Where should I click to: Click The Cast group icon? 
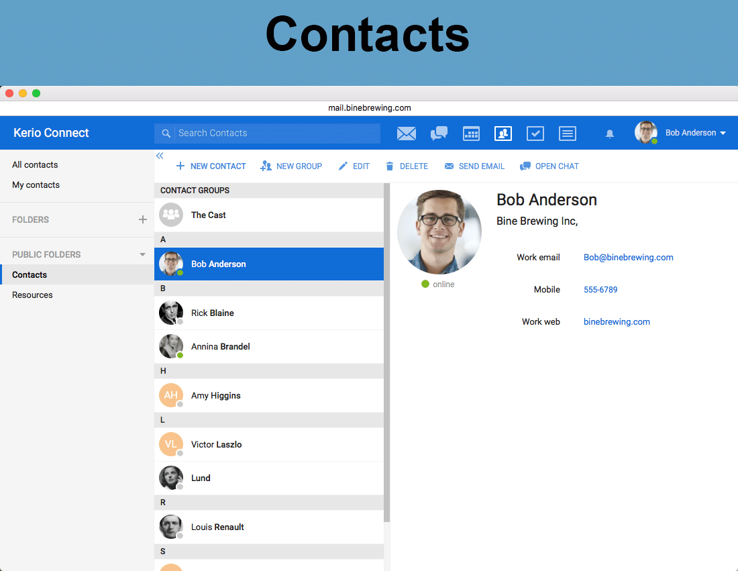click(x=171, y=215)
